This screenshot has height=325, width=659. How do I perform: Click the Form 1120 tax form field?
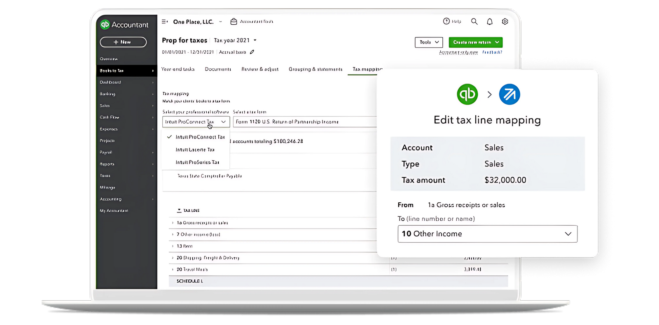pos(305,122)
